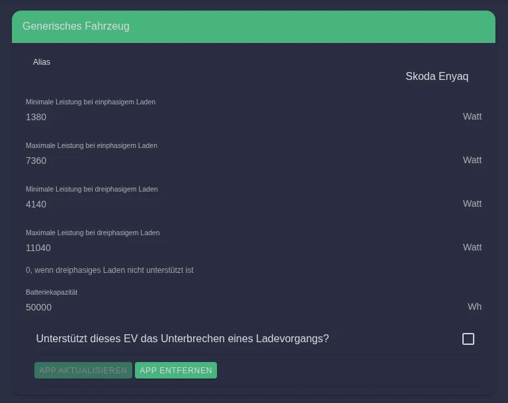The height and width of the screenshot is (403, 508).
Task: Click the Wh unit beside battery capacity
Action: tap(474, 307)
